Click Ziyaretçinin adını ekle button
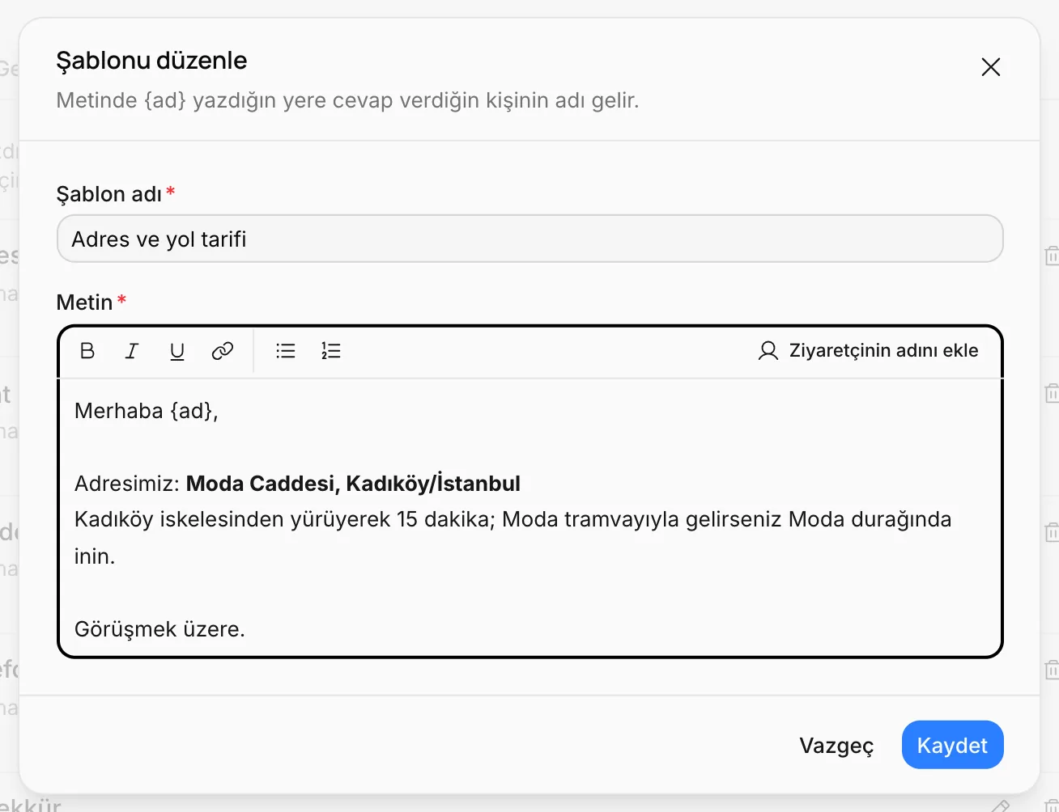Screen dimensions: 1059x812 869,350
